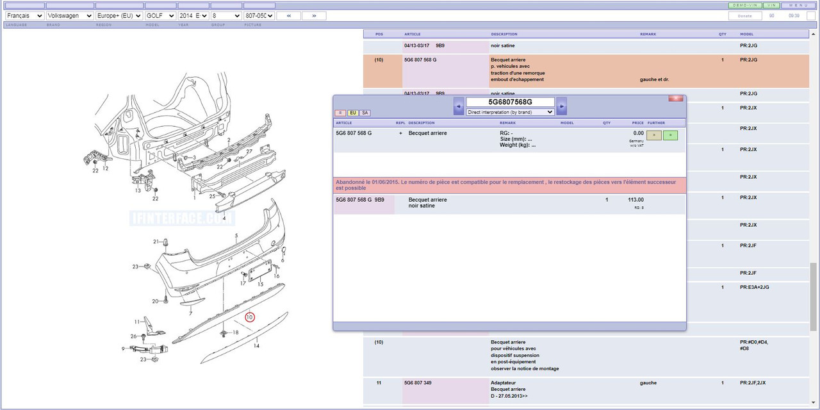Click the + replacement marker for 5G6 807 568 G
This screenshot has width=820, height=410.
400,133
